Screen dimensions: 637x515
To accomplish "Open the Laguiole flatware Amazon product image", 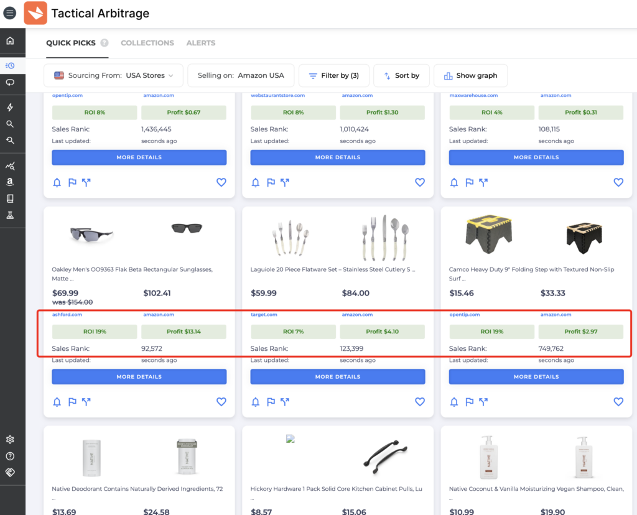I will pos(385,238).
